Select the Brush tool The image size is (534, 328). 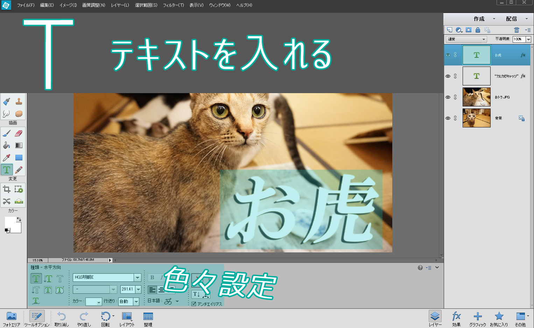pos(7,133)
